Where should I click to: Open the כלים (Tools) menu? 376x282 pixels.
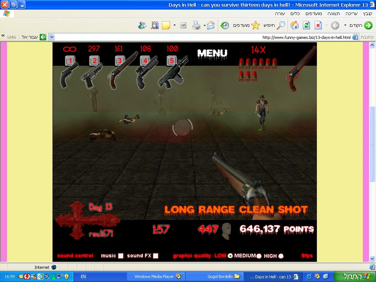pos(295,14)
